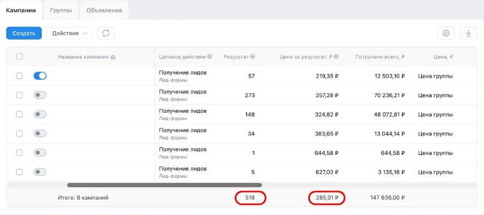Click the refresh icon button
This screenshot has height=215, width=484.
[106, 33]
